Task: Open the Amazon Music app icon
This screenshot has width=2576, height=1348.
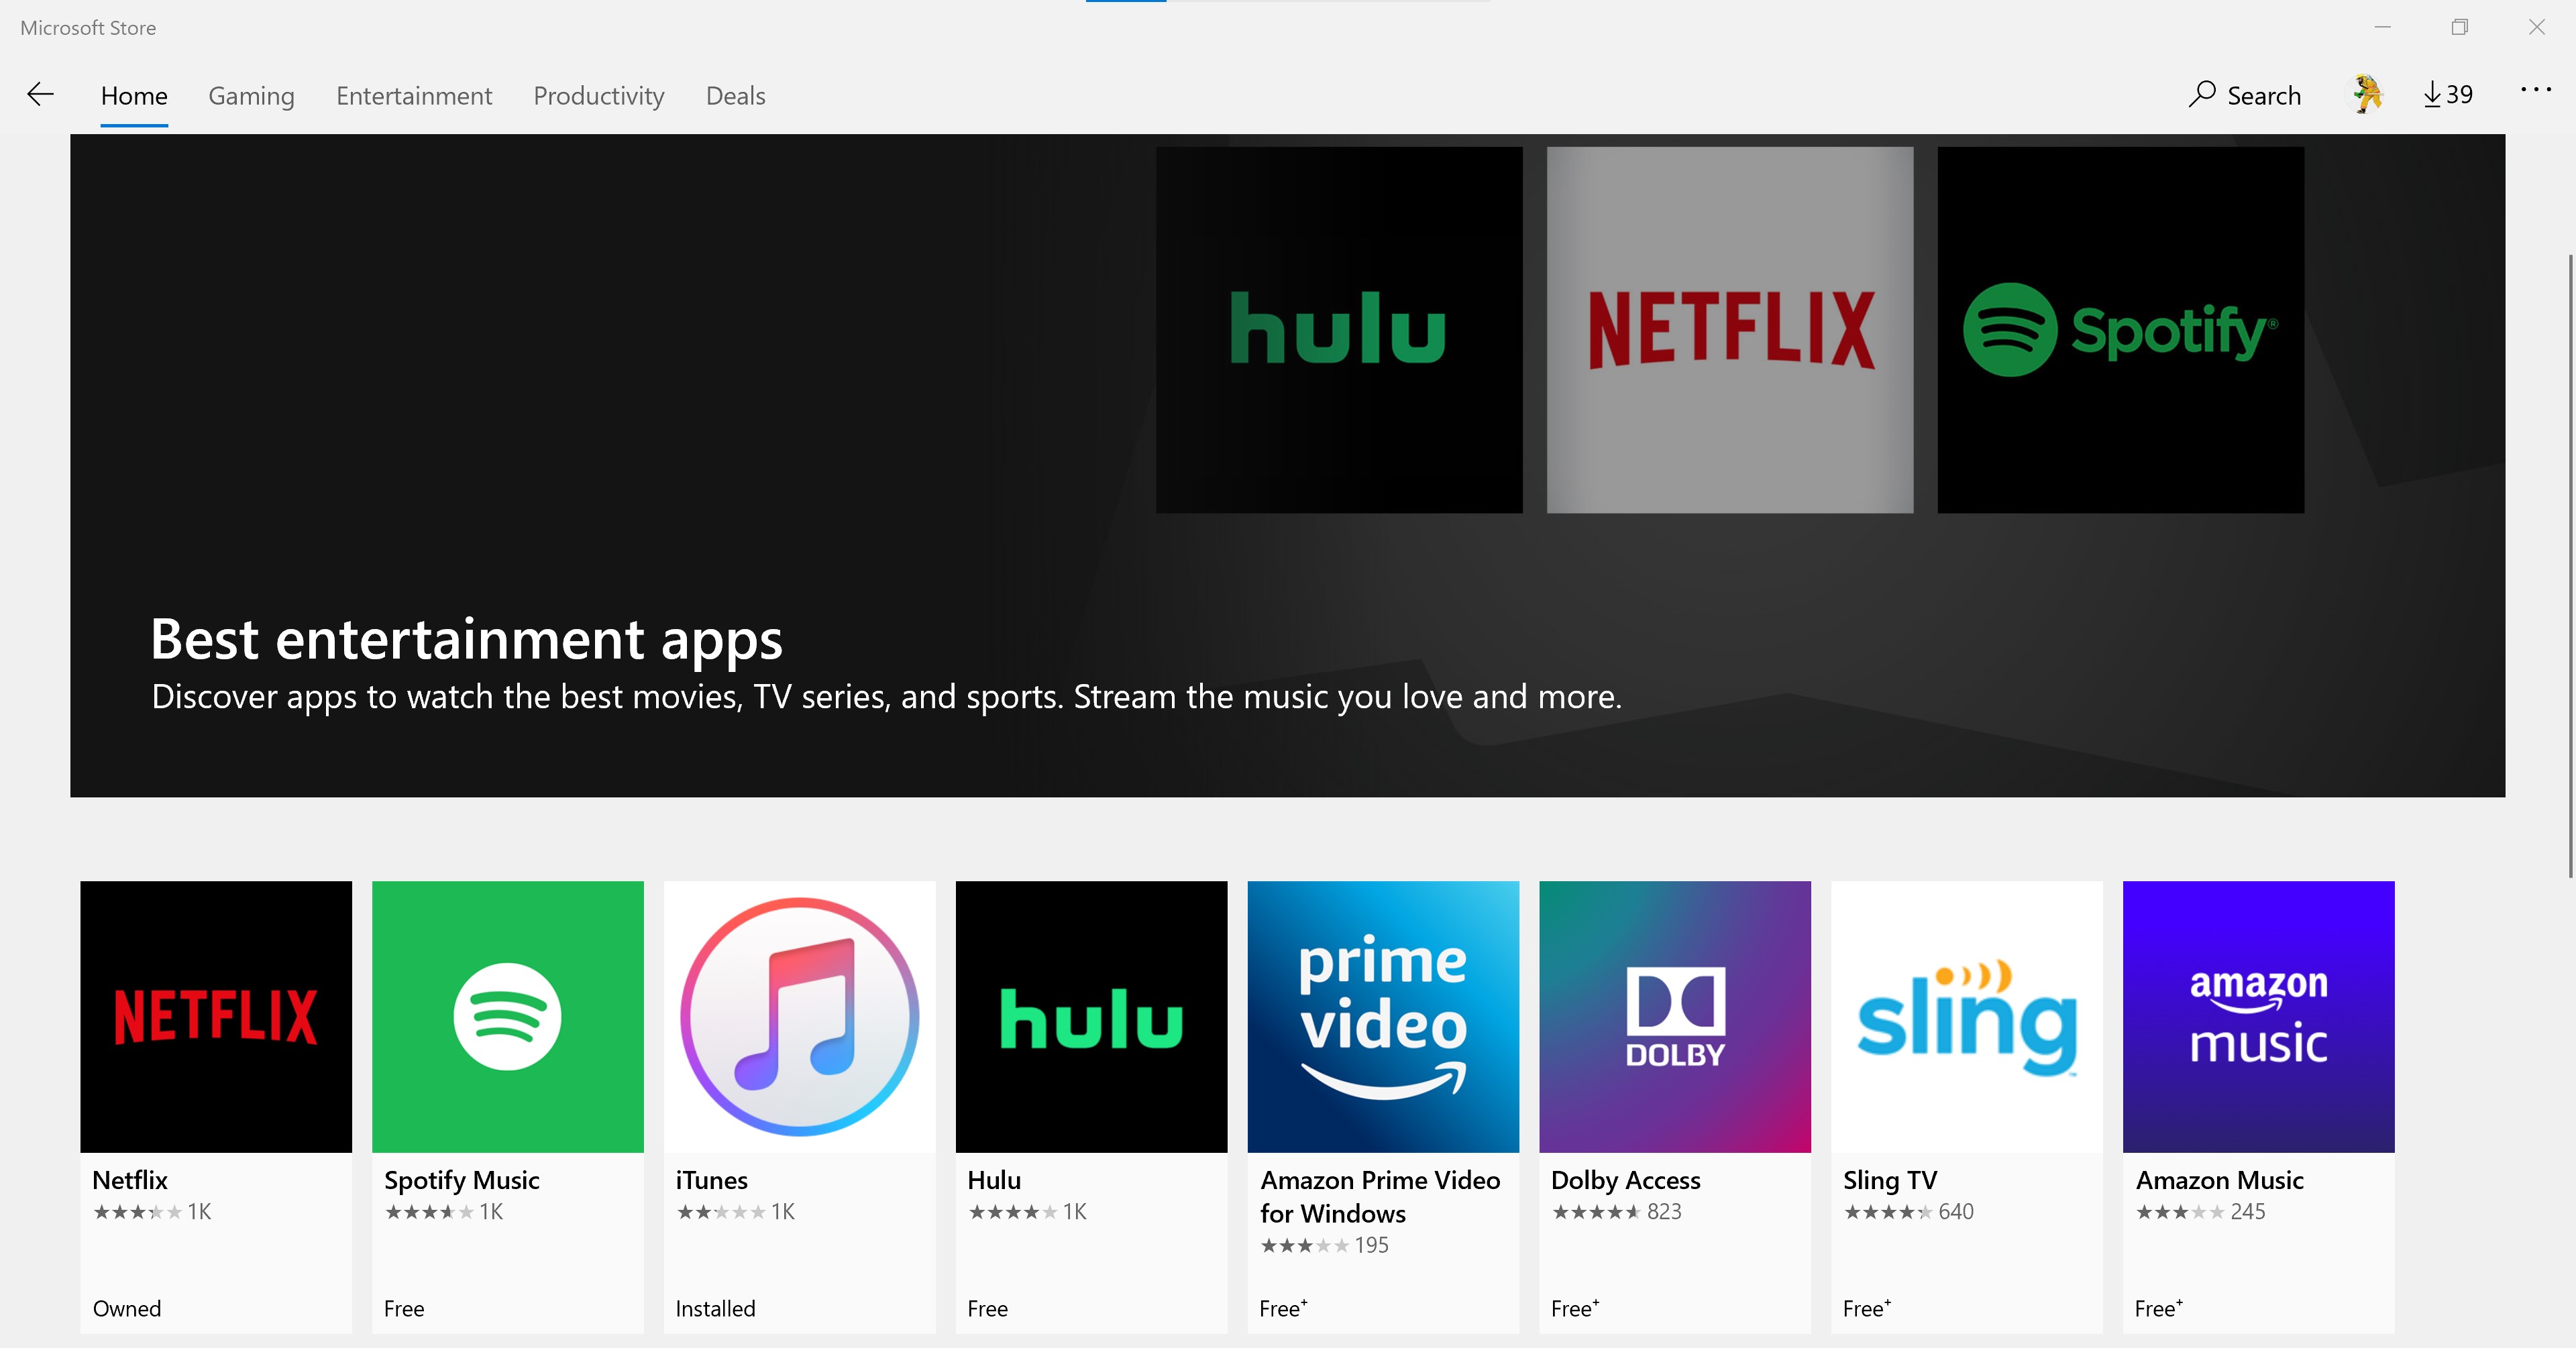Action: point(2259,1016)
